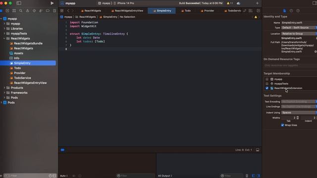Switch to the ReactWidgetsEntryView tab
The height and width of the screenshot is (178, 317).
(x=127, y=11)
